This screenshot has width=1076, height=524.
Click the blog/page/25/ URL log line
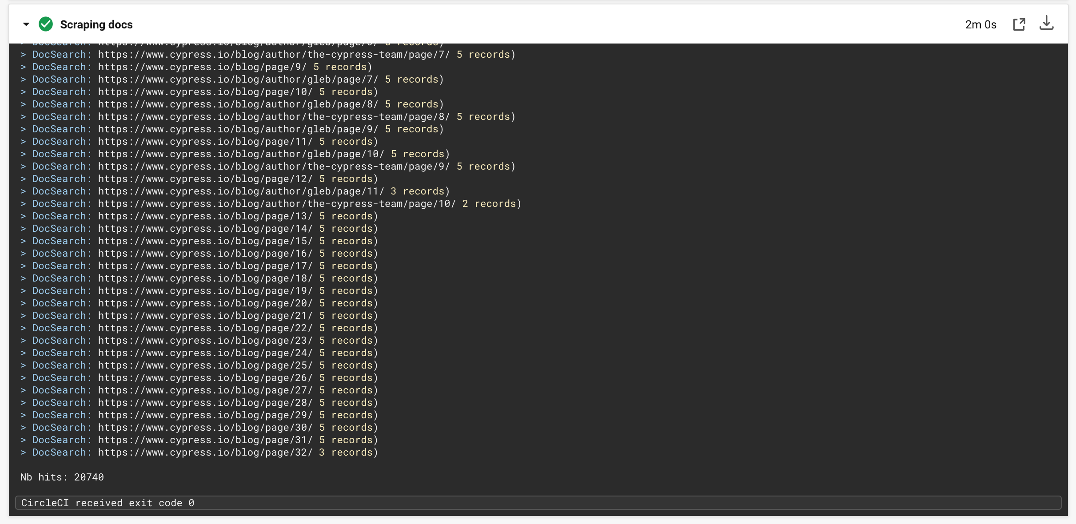point(205,365)
